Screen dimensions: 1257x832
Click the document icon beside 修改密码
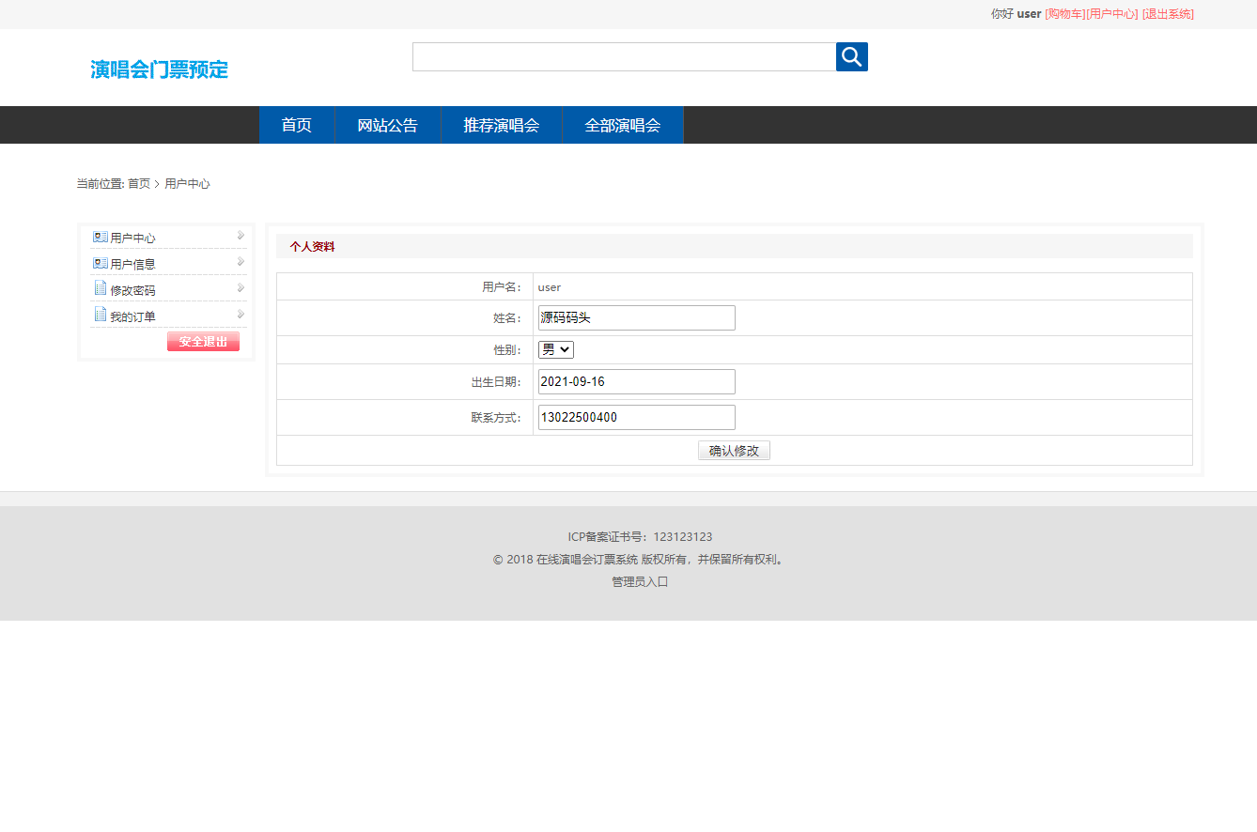(x=100, y=288)
